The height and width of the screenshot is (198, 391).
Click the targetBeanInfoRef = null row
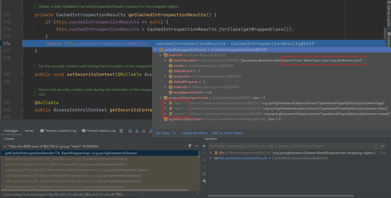tap(272, 92)
